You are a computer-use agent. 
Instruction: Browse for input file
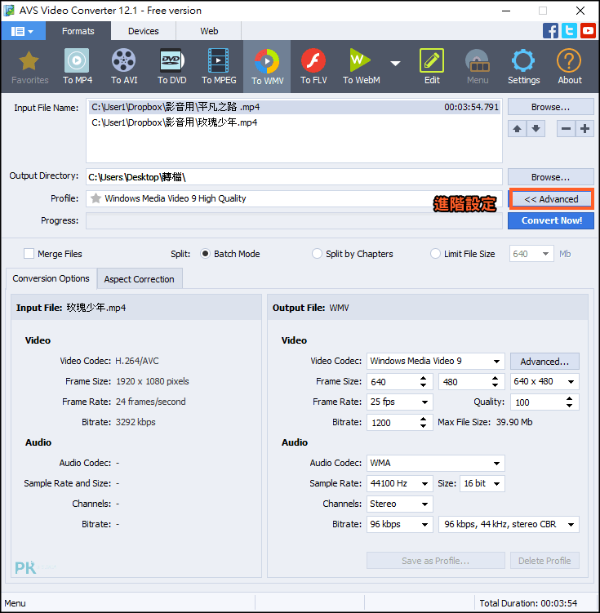551,107
